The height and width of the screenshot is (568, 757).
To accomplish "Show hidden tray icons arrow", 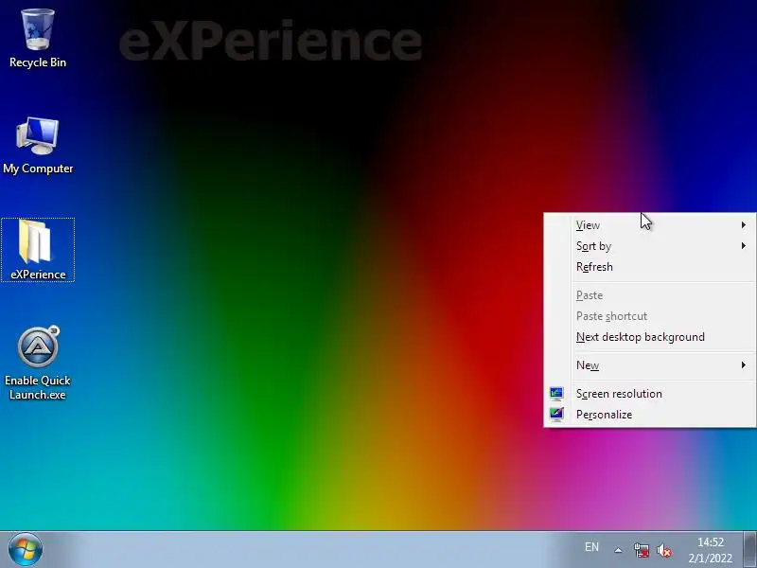I will pyautogui.click(x=618, y=550).
